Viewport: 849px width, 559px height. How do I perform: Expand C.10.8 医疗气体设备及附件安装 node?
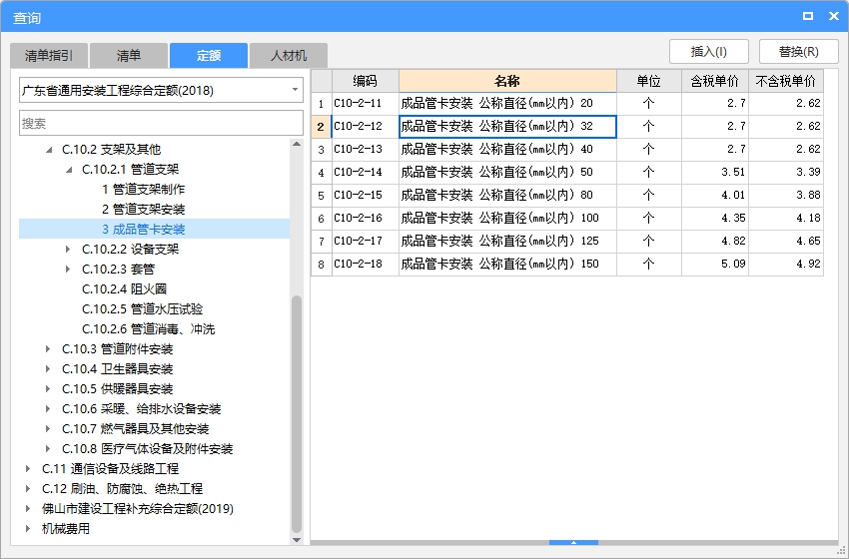pos(48,449)
